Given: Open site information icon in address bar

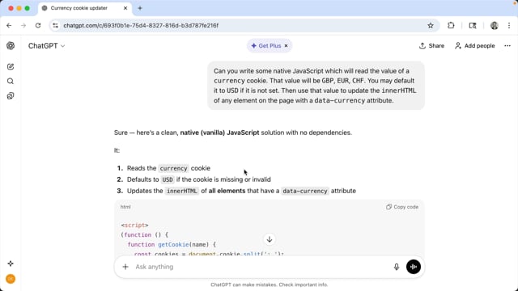Looking at the screenshot, I should 55,25.
